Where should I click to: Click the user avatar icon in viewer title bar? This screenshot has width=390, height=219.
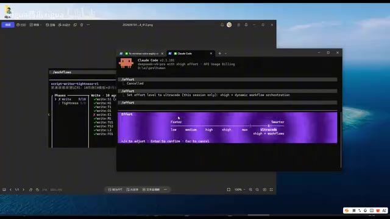click(x=229, y=25)
